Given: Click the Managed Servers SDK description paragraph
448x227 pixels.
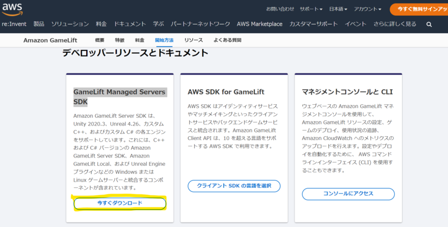Looking at the screenshot, I should pyautogui.click(x=120, y=152).
